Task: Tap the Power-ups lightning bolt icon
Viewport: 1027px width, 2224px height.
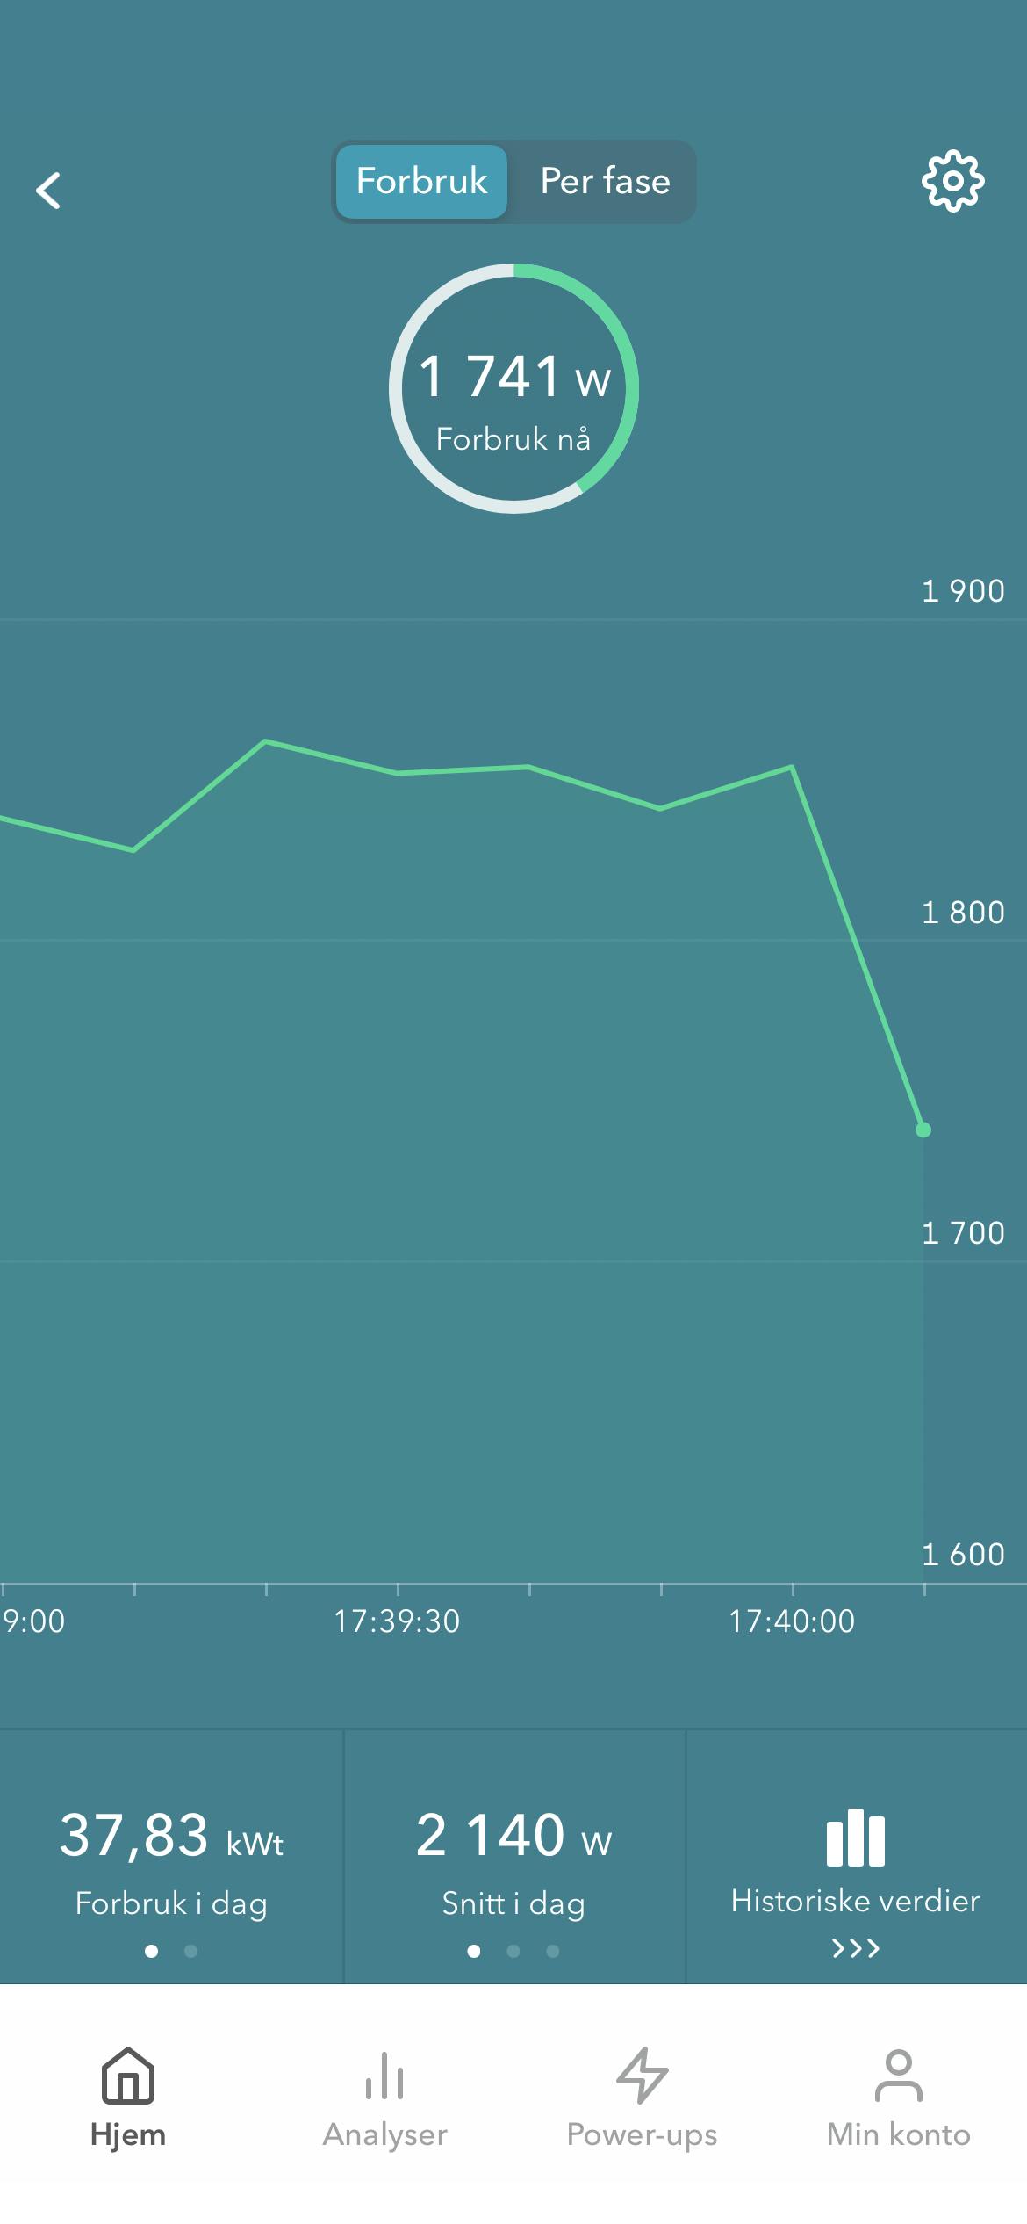Action: click(642, 2075)
